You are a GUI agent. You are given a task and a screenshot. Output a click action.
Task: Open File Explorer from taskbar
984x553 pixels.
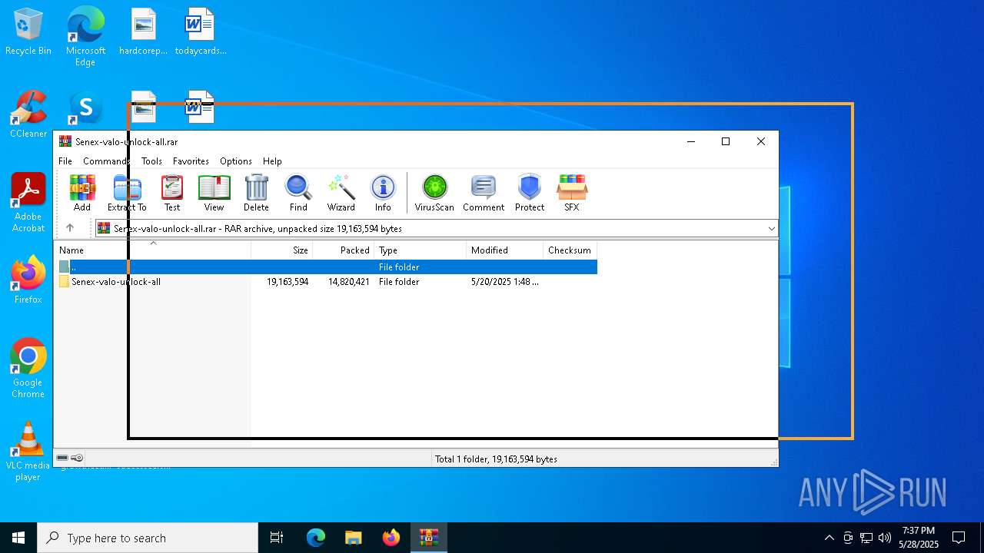pyautogui.click(x=354, y=538)
